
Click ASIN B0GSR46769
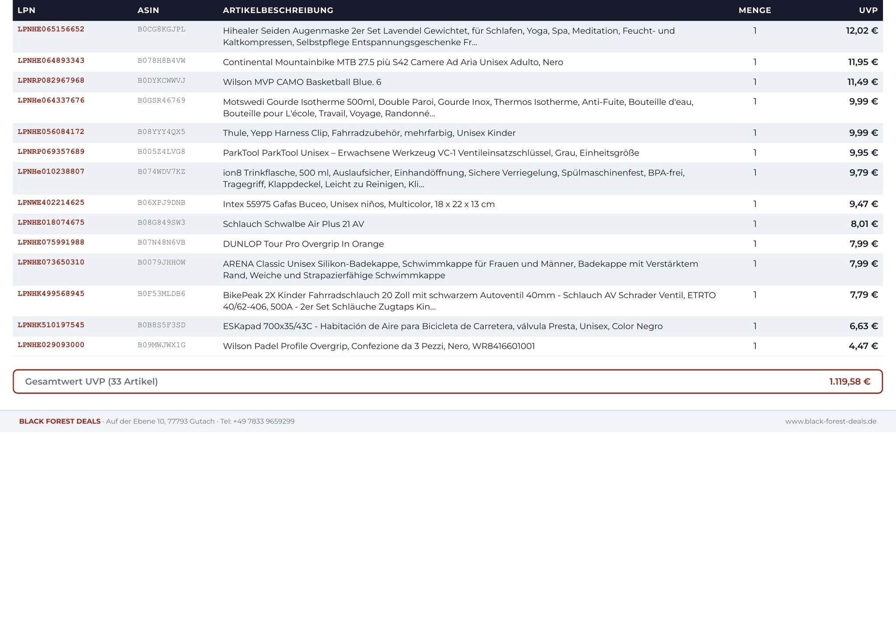click(x=161, y=101)
